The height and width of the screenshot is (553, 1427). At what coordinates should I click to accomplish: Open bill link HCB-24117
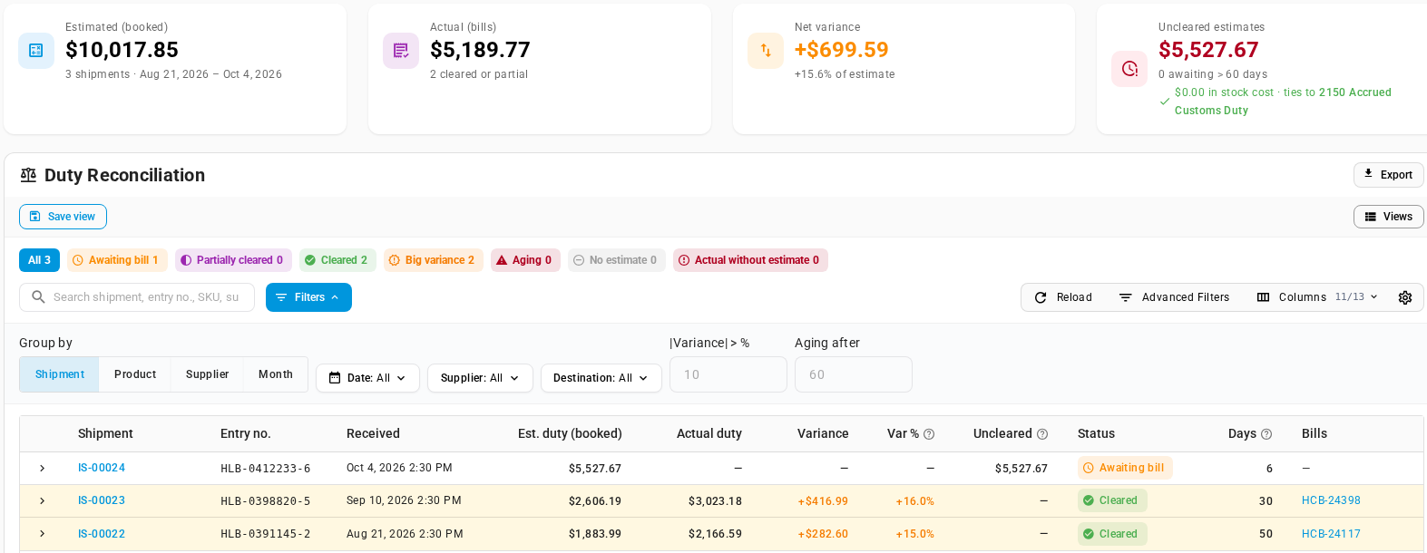click(1331, 534)
